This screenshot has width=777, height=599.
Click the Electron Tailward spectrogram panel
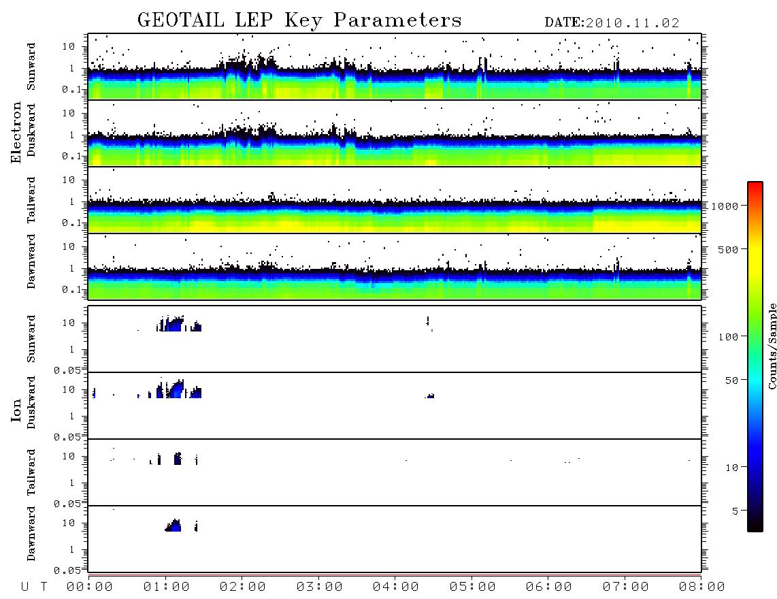pyautogui.click(x=395, y=200)
